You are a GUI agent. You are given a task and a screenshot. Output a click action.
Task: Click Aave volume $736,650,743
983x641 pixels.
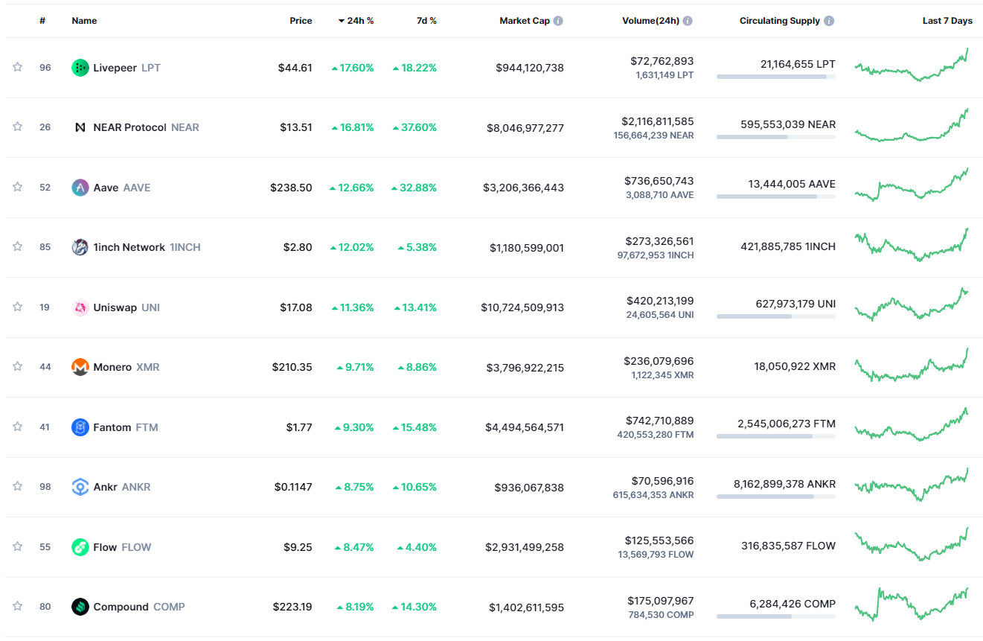point(662,181)
